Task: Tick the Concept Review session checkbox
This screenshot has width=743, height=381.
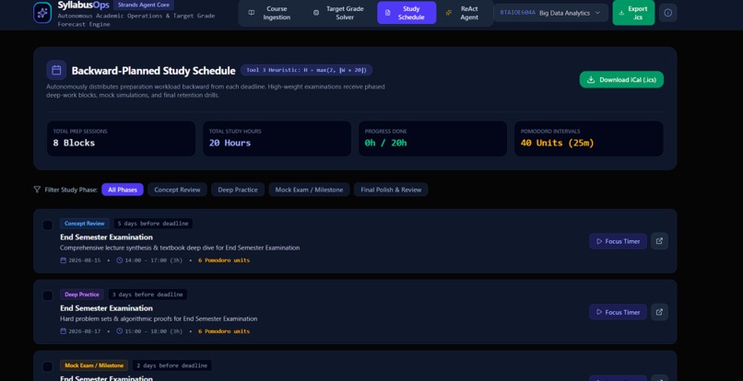Action: pos(48,225)
